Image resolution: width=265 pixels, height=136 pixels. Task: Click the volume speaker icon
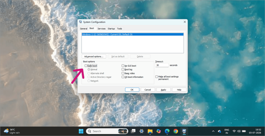coord(239,131)
